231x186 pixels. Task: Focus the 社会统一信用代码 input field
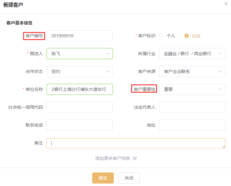[x=80, y=107]
